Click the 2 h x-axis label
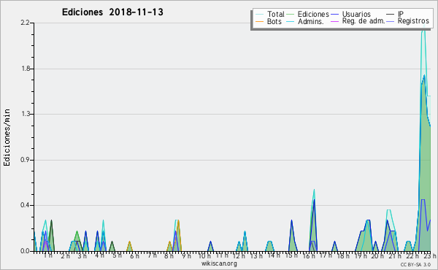438x270 pixels. pos(65,255)
